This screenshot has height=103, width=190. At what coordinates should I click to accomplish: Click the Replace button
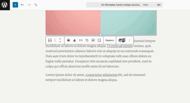110,40
